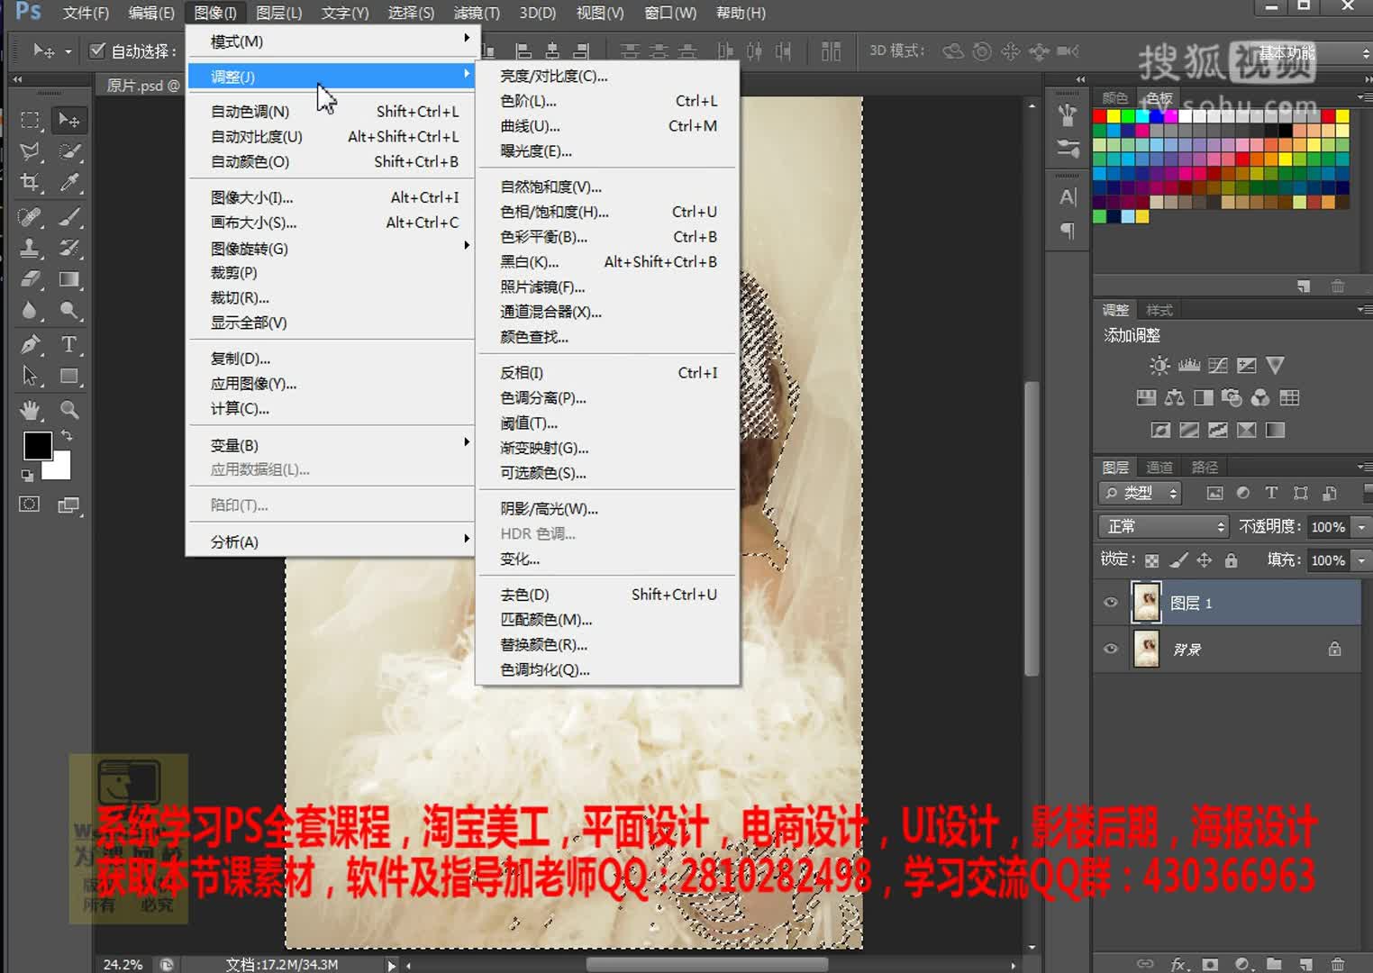Add Color Balance adjustment icon

tap(1175, 397)
